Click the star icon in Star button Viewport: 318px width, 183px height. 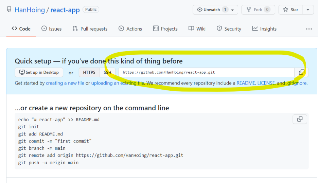coord(285,10)
